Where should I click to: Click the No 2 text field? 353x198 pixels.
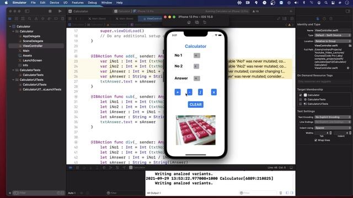click(x=196, y=66)
